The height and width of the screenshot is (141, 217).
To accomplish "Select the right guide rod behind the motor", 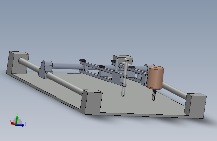I will coord(175,90).
